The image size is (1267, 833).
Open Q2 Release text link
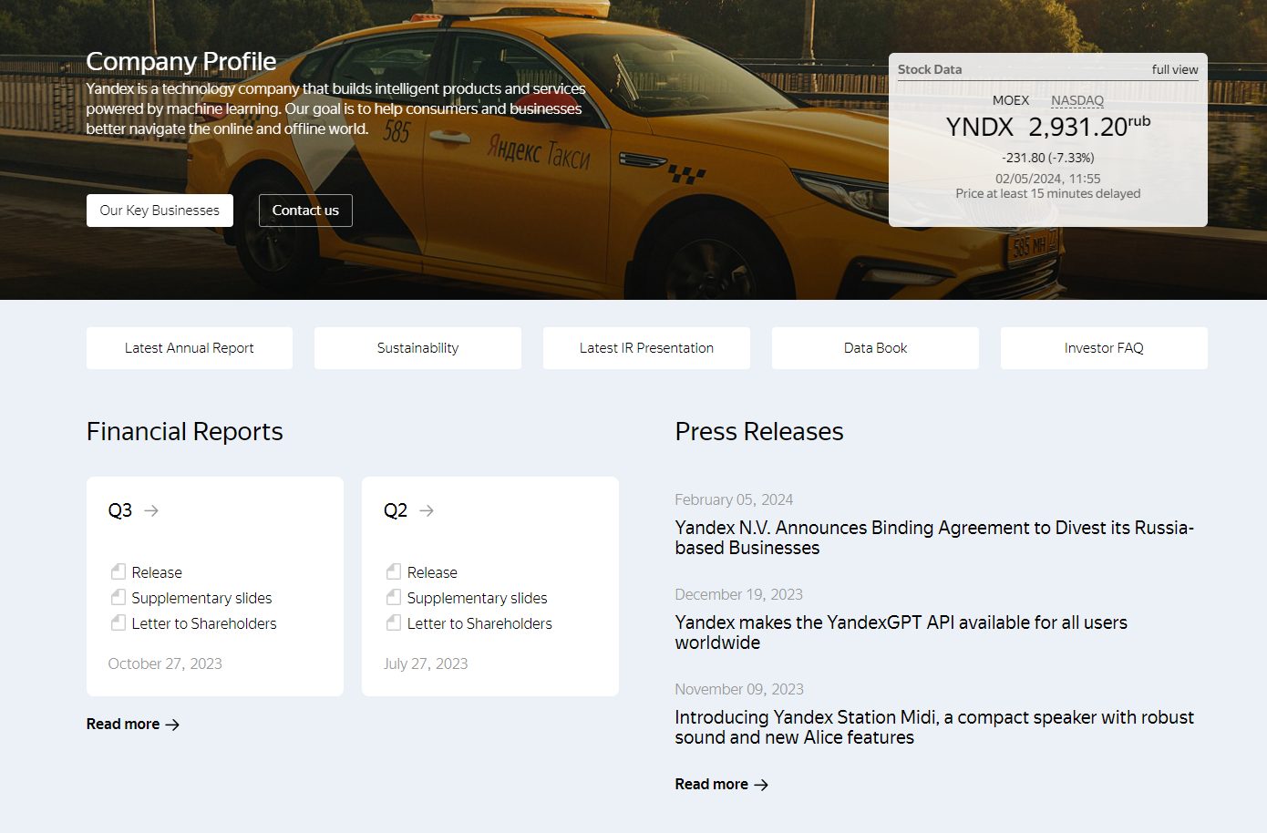pyautogui.click(x=432, y=572)
